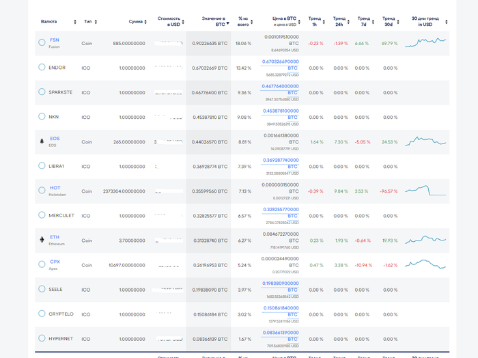
Task: Click the SEELE circle icon
Action: pyautogui.click(x=42, y=289)
